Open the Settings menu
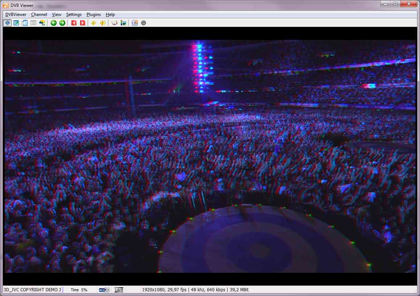 click(x=74, y=15)
